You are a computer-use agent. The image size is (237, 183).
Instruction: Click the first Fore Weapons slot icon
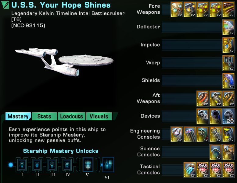coord(177,9)
